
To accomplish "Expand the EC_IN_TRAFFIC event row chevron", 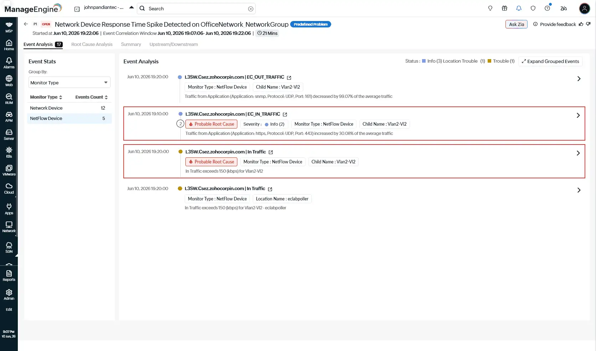I will [x=578, y=115].
